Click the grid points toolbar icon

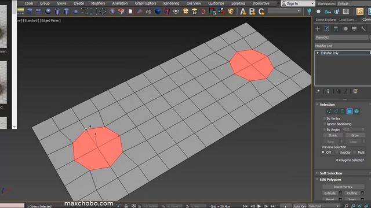(39, 12)
